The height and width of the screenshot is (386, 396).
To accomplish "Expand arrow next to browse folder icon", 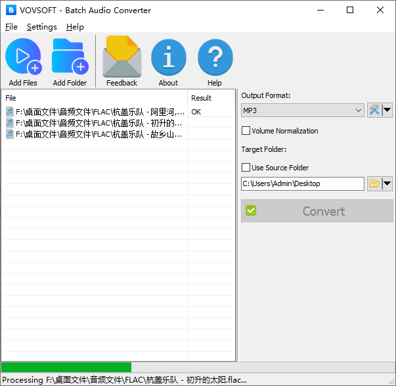I will [x=387, y=183].
